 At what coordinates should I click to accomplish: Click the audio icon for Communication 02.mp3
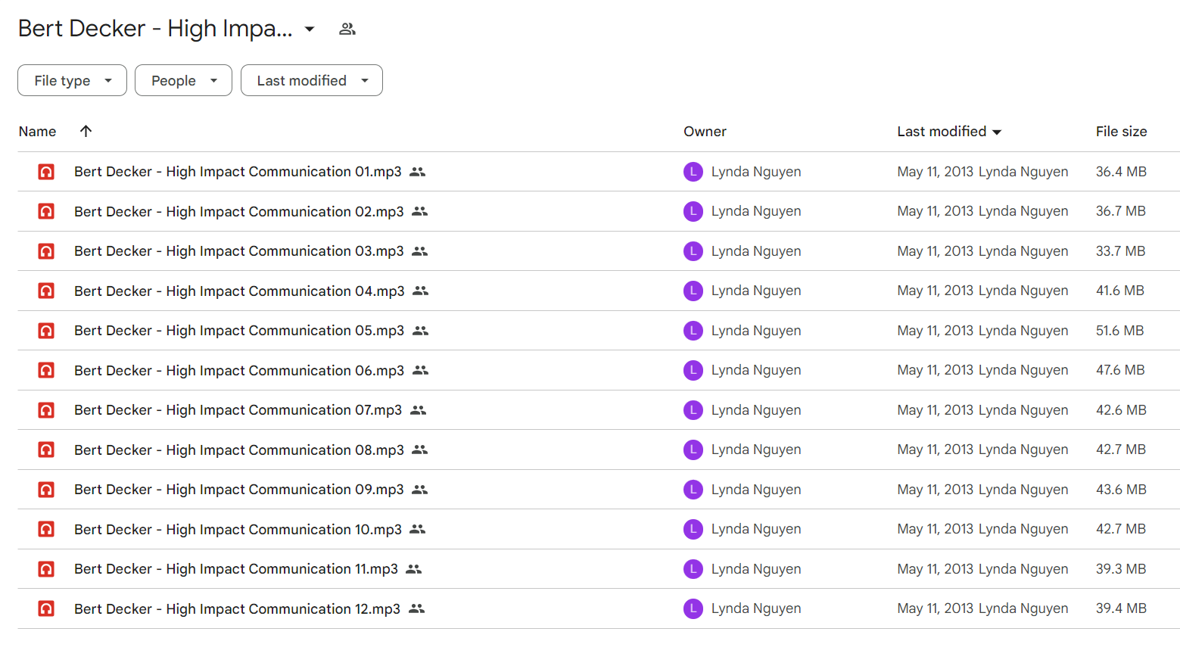click(46, 211)
